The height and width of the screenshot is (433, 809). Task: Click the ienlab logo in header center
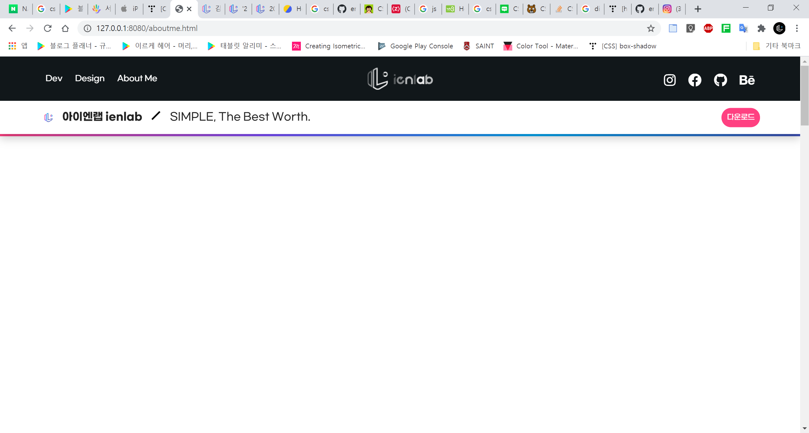tap(400, 79)
